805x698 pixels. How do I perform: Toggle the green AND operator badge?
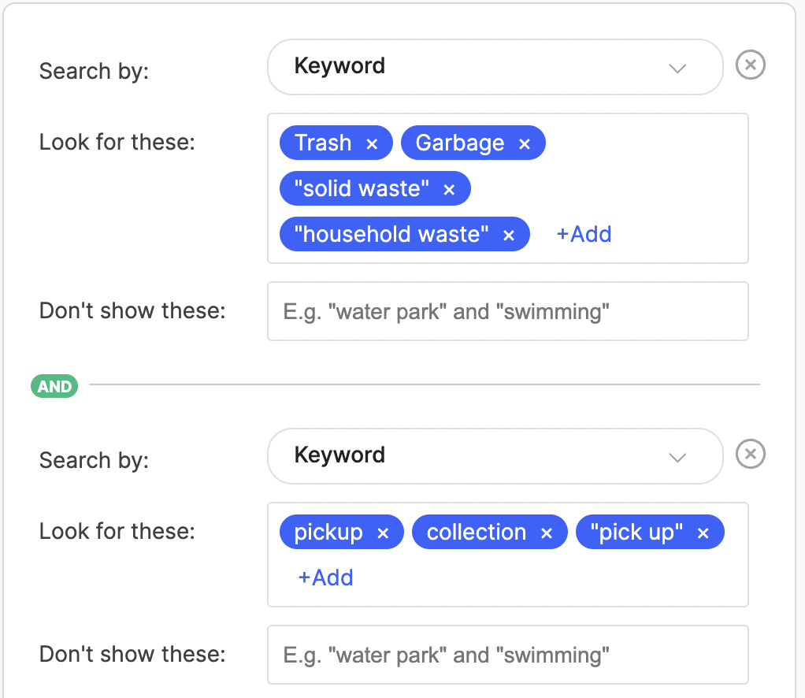coord(54,386)
